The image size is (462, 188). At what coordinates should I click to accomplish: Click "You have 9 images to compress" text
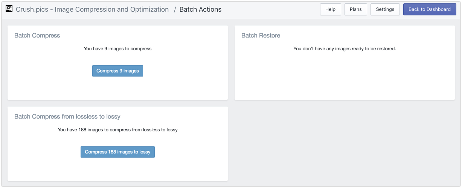click(x=117, y=49)
